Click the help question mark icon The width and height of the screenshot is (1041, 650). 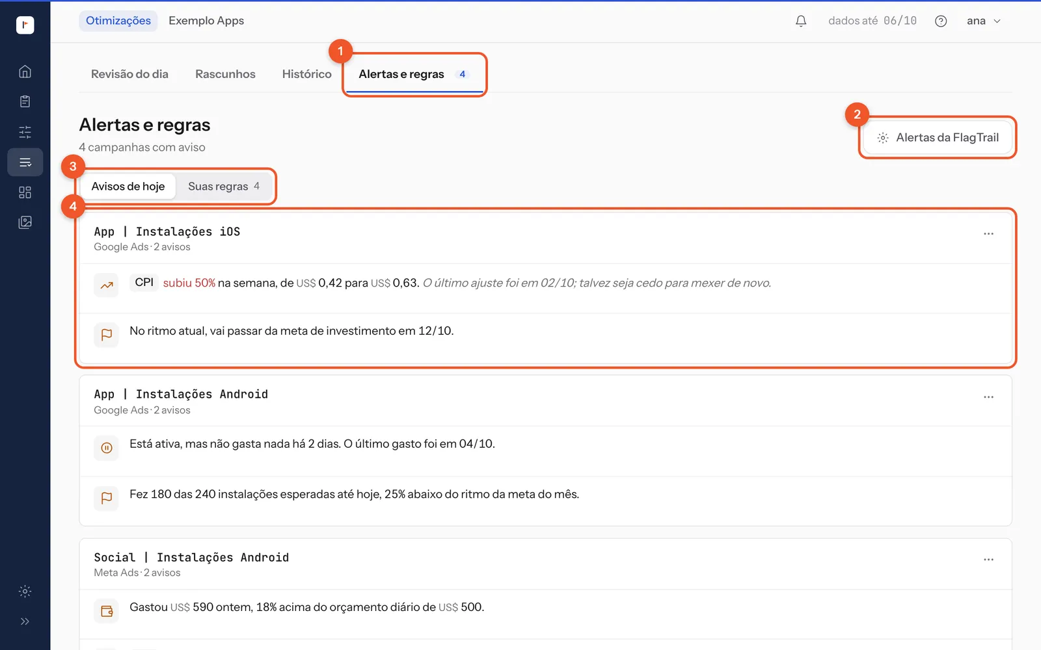pyautogui.click(x=941, y=21)
